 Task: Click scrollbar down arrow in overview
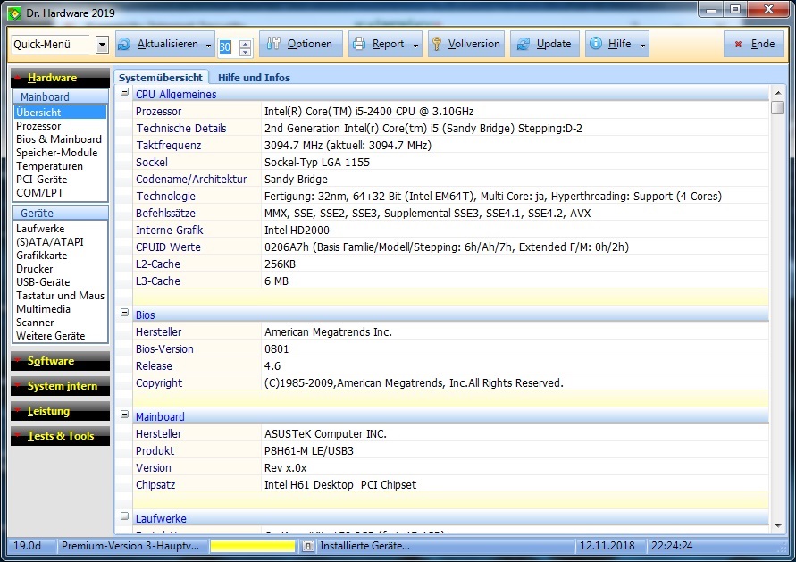778,526
